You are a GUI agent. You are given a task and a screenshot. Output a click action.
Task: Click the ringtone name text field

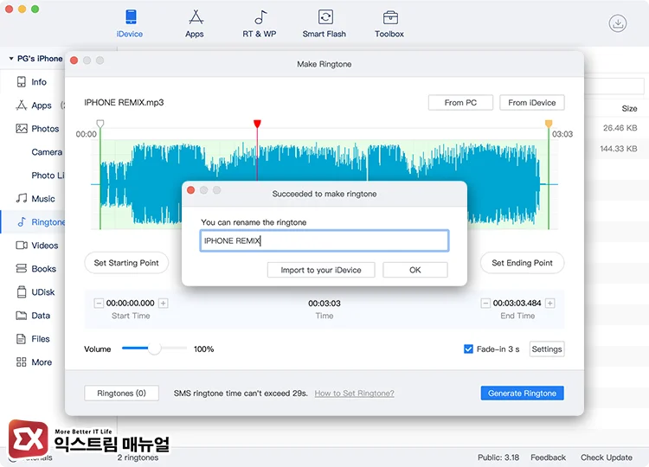pos(324,241)
